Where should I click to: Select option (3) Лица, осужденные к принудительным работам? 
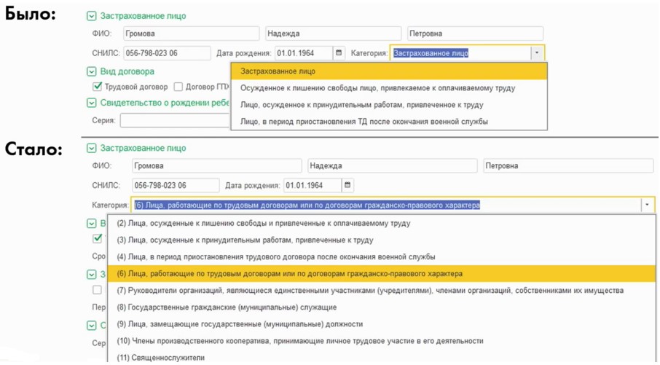coord(382,240)
